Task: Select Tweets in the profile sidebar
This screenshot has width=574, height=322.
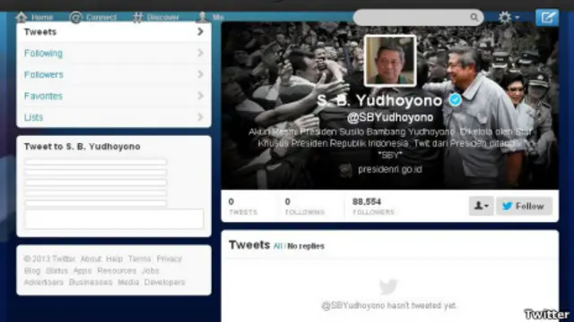Action: pyautogui.click(x=114, y=32)
